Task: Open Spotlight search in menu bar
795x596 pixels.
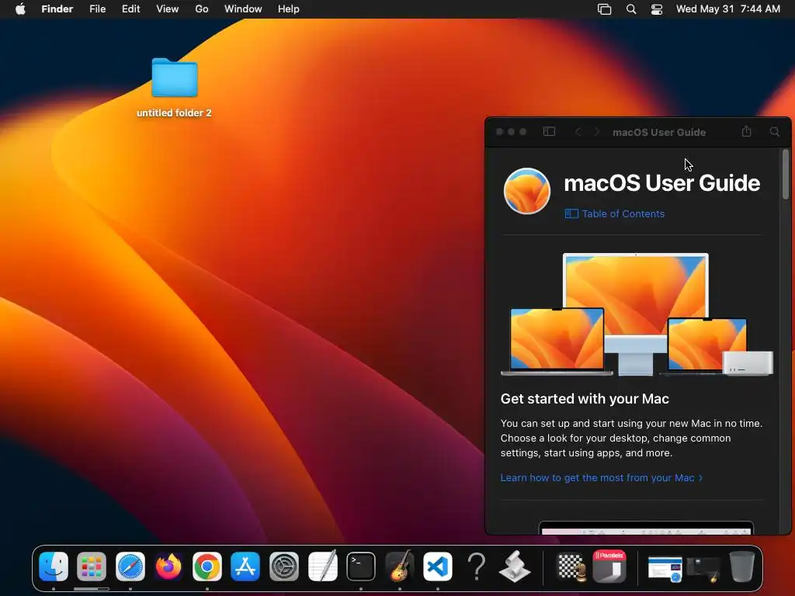Action: tap(631, 9)
